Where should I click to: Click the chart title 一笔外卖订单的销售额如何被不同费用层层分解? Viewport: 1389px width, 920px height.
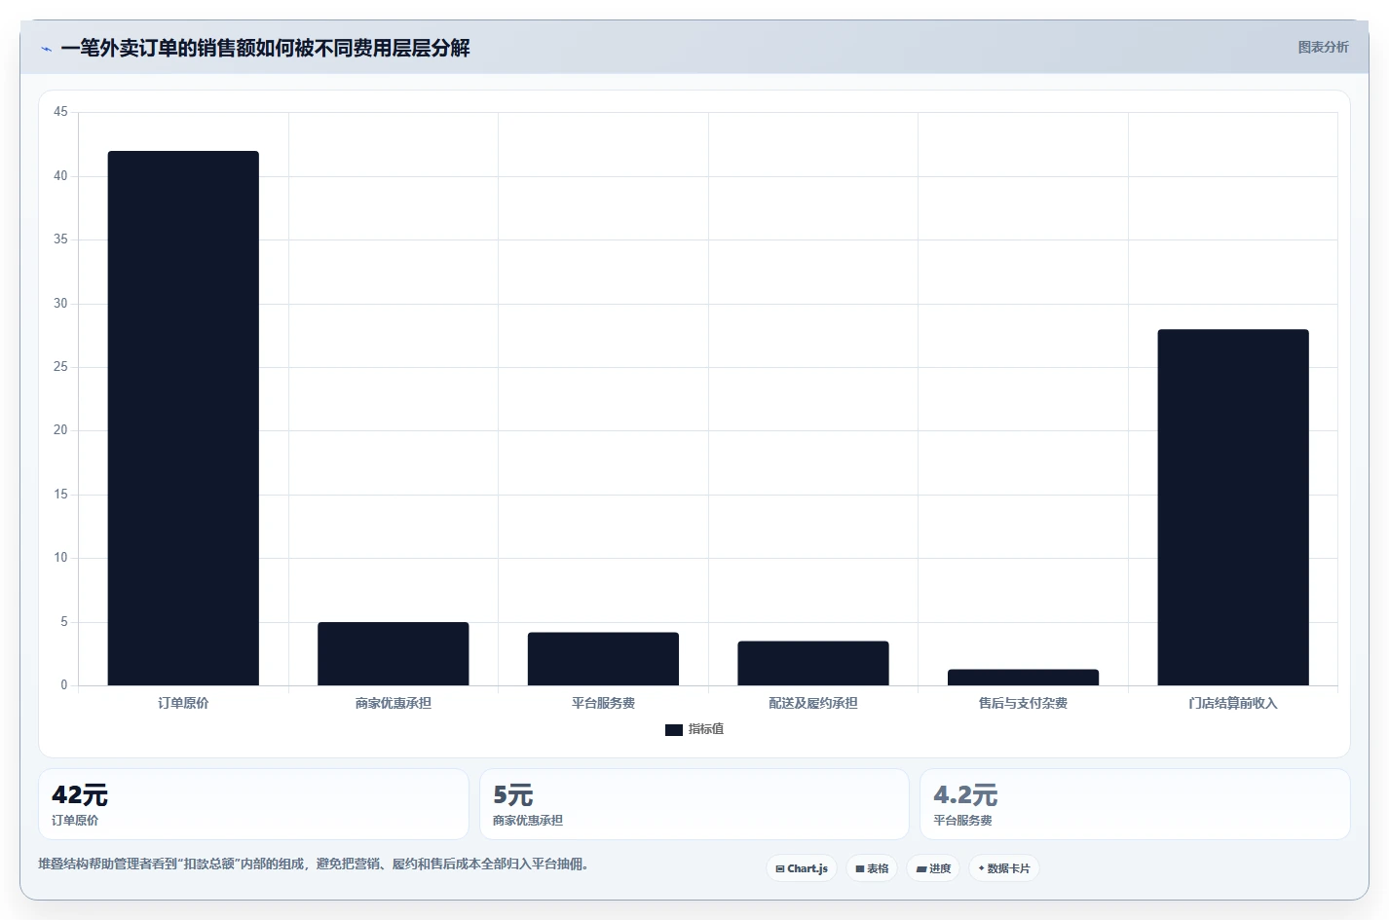[265, 48]
